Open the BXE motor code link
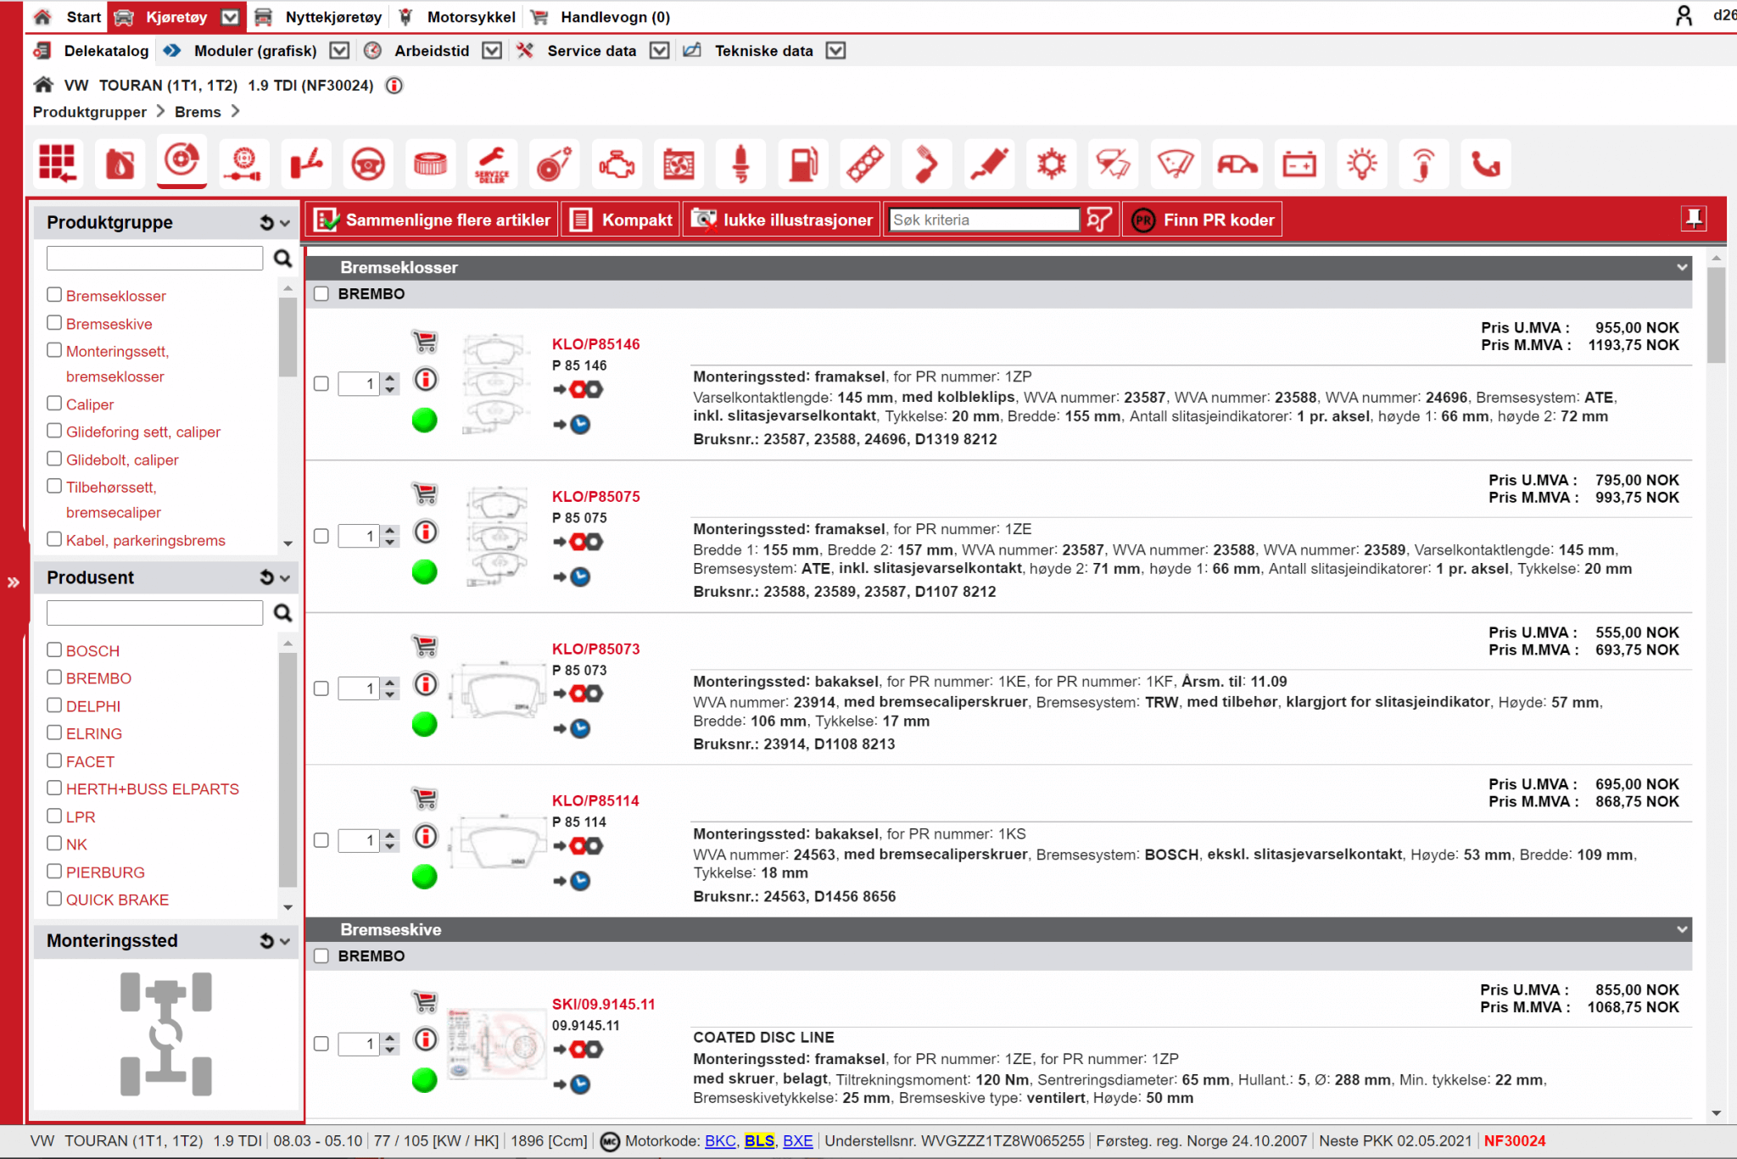Image resolution: width=1737 pixels, height=1159 pixels. click(796, 1141)
